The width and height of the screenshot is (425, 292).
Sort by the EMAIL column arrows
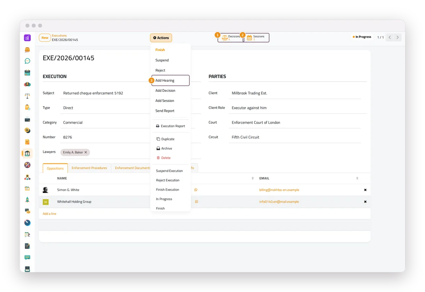357,178
